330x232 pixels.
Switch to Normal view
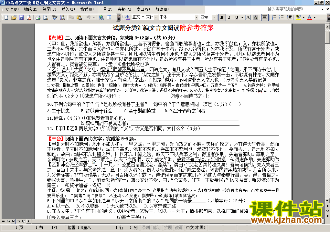[x=3, y=221]
